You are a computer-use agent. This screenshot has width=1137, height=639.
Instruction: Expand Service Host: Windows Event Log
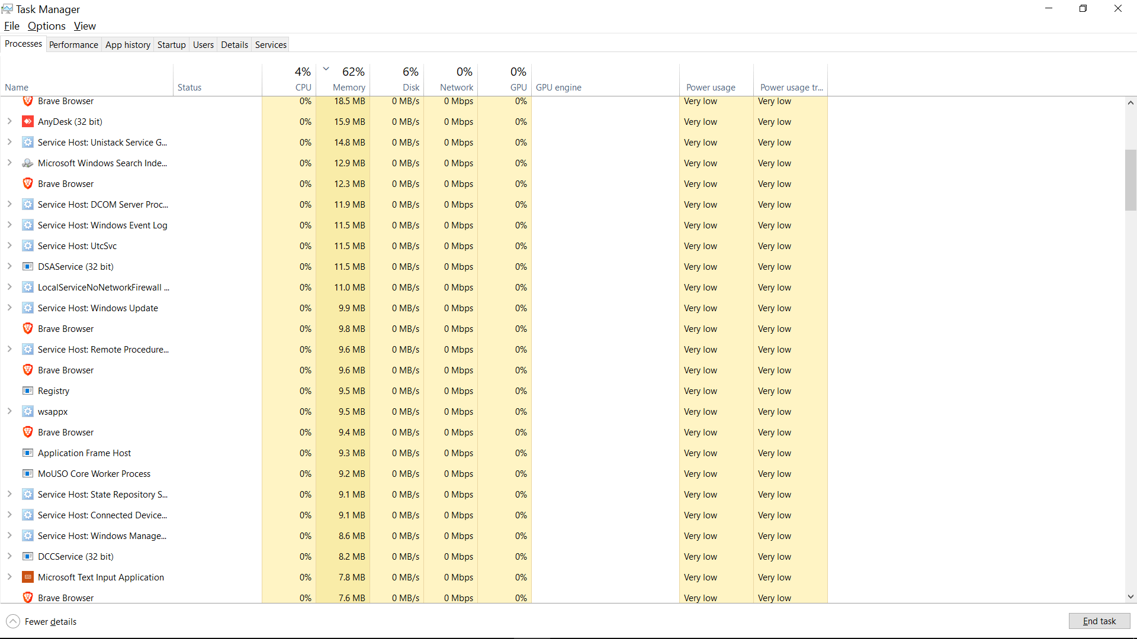pyautogui.click(x=9, y=225)
